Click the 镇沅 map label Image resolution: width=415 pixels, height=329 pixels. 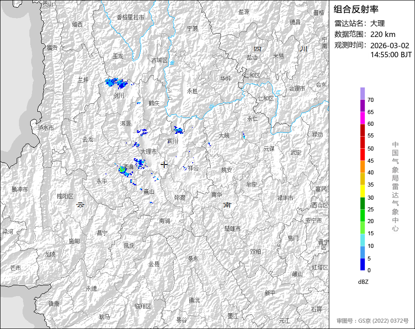coord(194,300)
